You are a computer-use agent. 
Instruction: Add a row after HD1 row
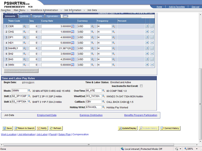(147, 42)
